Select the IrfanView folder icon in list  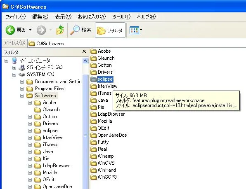pyautogui.click(x=94, y=86)
